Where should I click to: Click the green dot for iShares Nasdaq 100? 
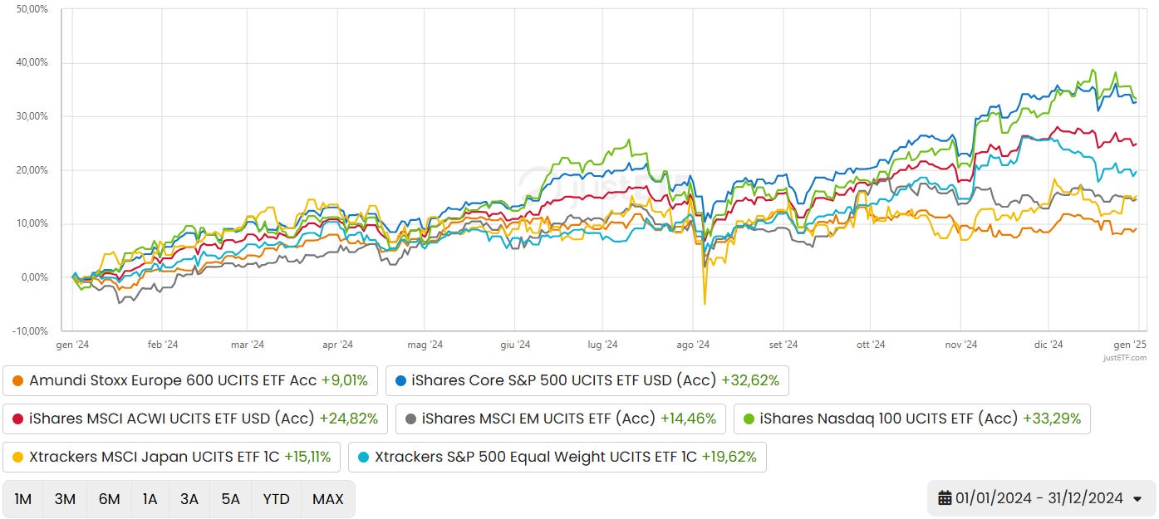click(x=749, y=419)
